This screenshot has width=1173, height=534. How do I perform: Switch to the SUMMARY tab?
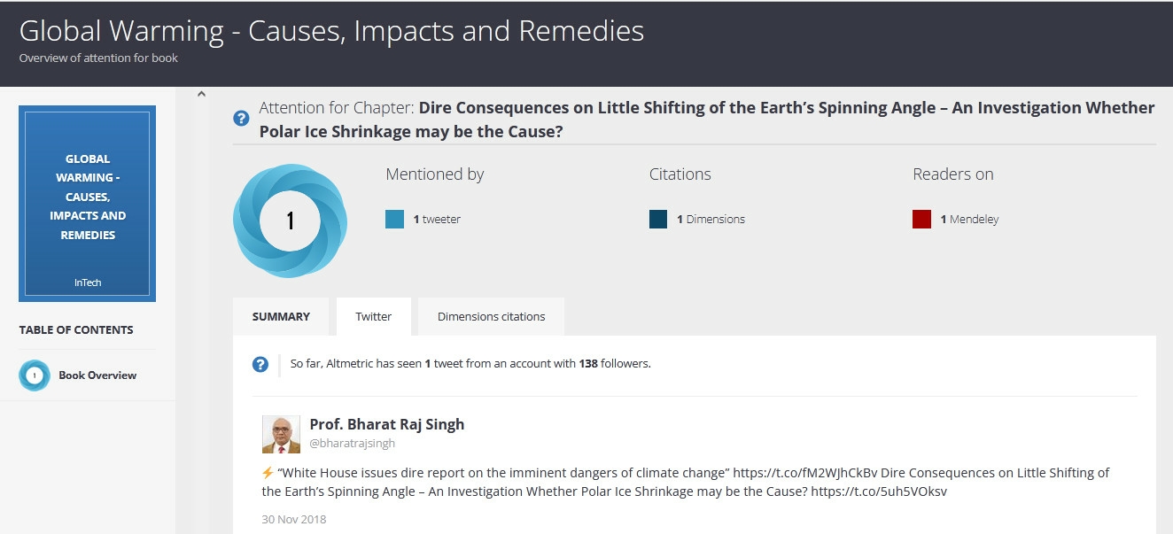point(281,316)
